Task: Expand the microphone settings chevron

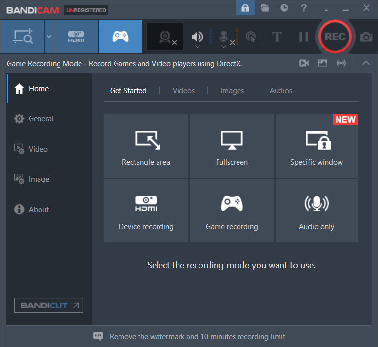Action: point(224,47)
